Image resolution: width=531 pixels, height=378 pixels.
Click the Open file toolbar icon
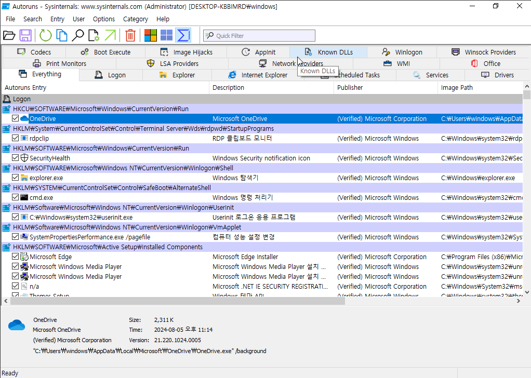pyautogui.click(x=9, y=35)
